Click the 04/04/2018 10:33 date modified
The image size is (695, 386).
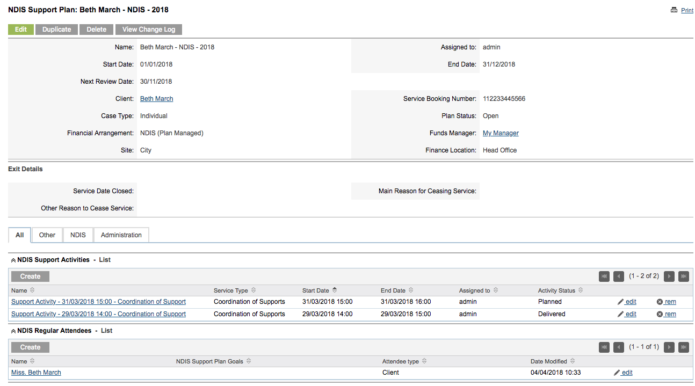pyautogui.click(x=555, y=373)
